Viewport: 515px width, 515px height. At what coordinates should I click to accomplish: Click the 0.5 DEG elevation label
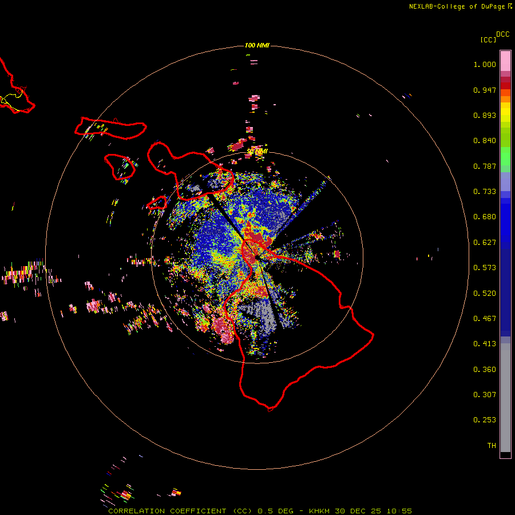(x=276, y=511)
